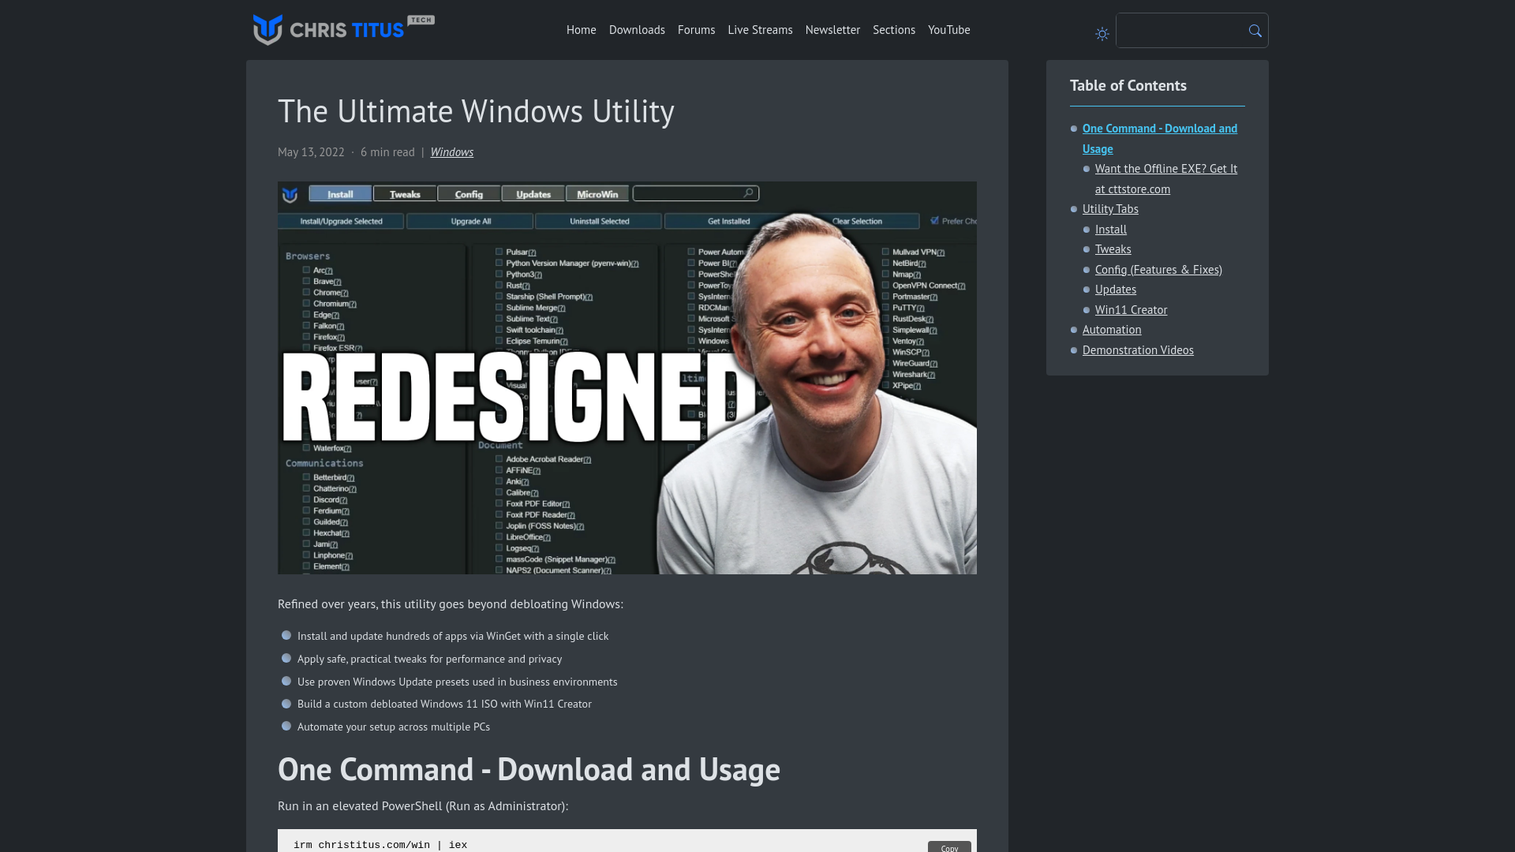
Task: Jump to Tweaks in table of contents
Action: tap(1113, 249)
